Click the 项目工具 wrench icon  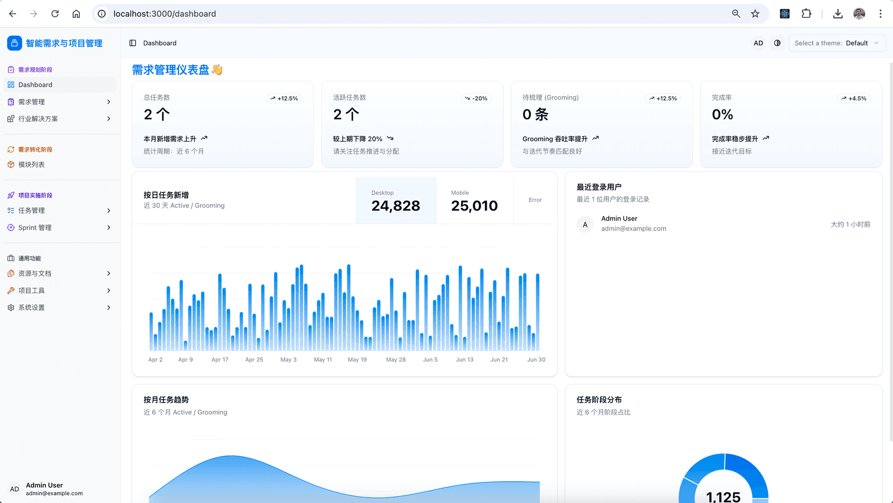coord(11,290)
